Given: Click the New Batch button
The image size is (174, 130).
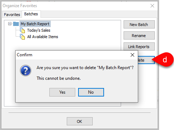Looking at the screenshot, I should (139, 25).
